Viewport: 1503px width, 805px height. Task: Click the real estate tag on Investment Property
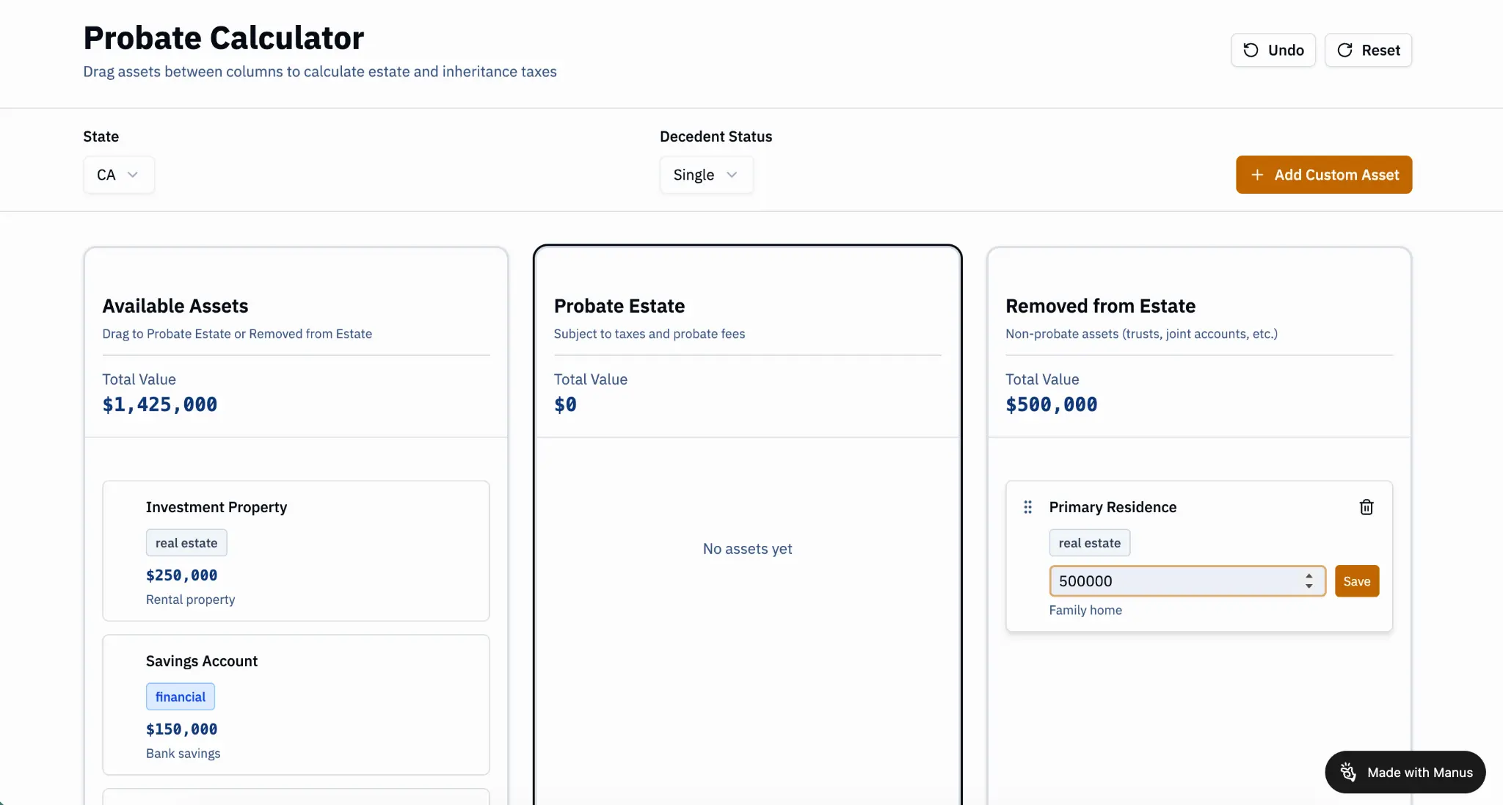186,543
